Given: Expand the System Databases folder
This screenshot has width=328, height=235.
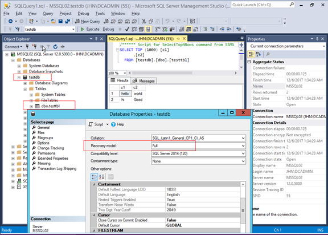Looking at the screenshot, I should (x=19, y=66).
